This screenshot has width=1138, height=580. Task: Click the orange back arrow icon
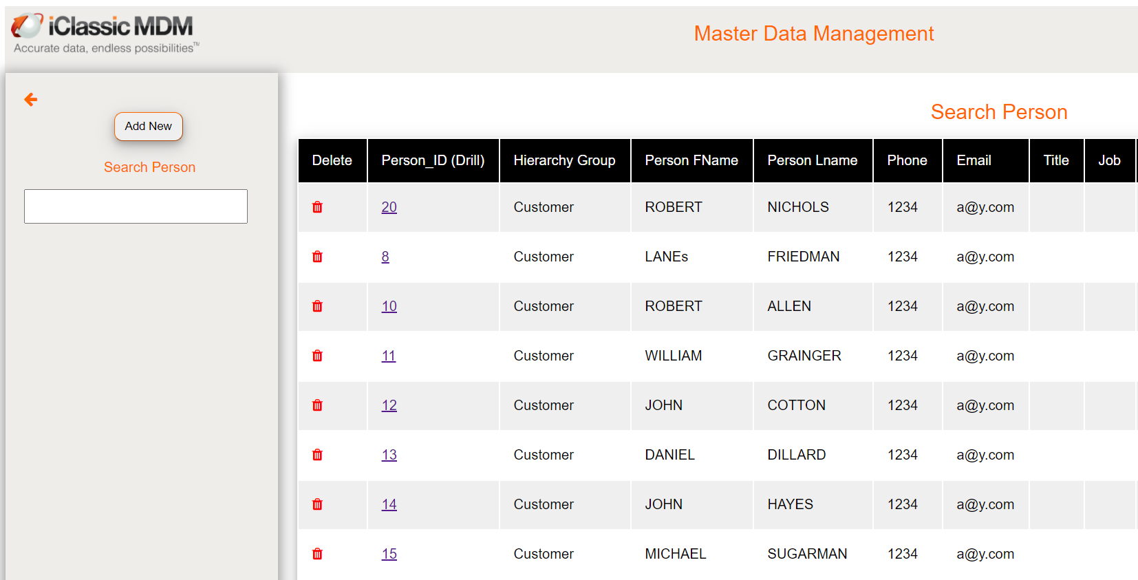click(31, 100)
